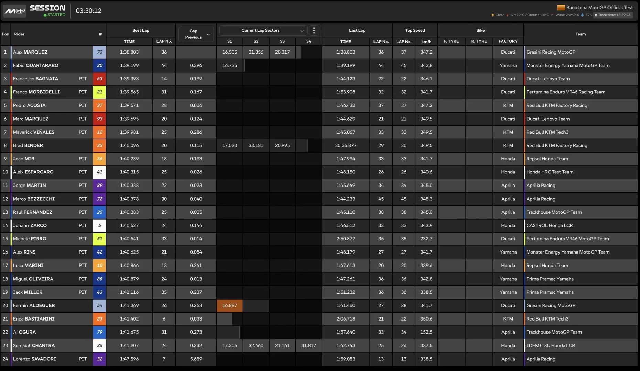Click the PIT label for Maverick VIÑALES

pyautogui.click(x=83, y=132)
